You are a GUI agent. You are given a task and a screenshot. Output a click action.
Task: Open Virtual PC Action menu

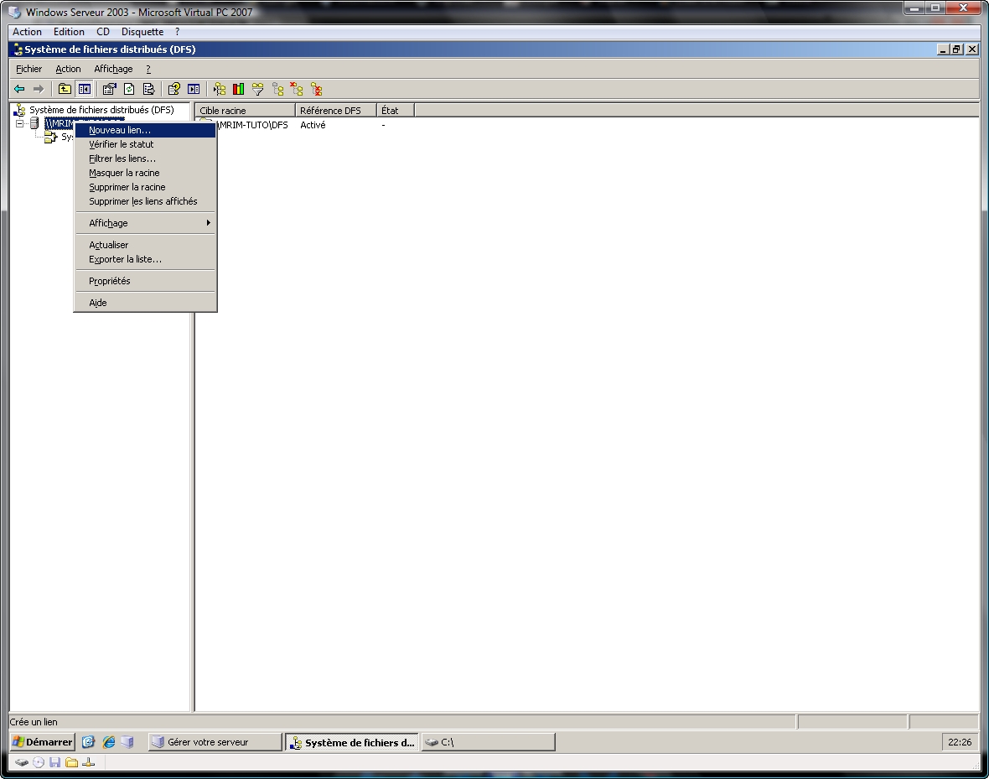(27, 32)
